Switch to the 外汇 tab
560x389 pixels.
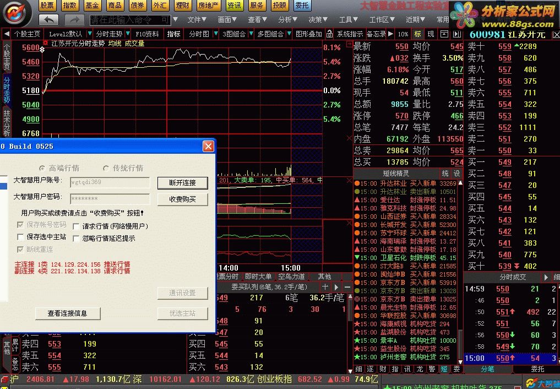point(160,6)
